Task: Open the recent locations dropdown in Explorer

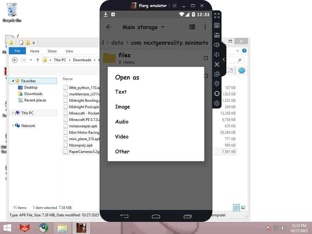Action: click(31, 60)
